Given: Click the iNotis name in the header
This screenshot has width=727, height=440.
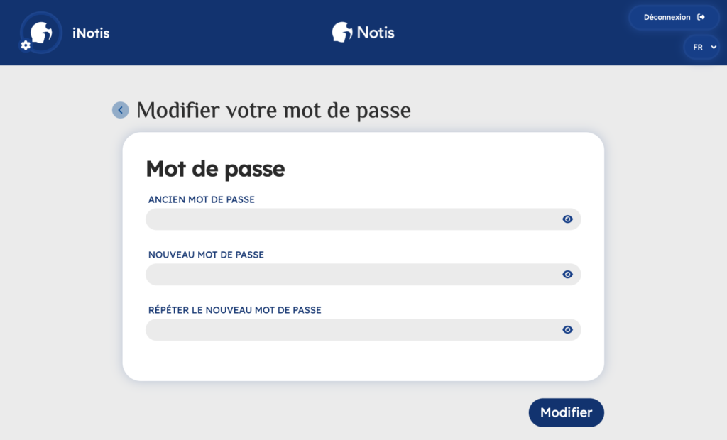Looking at the screenshot, I should [x=91, y=33].
